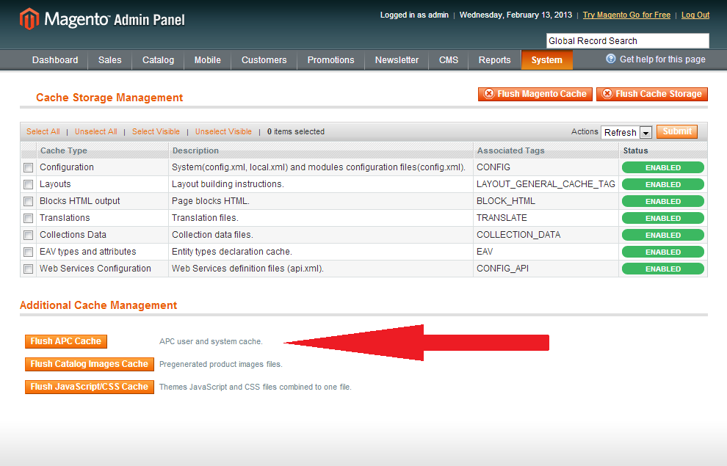Click the LAYOUT_GENERAL_CACHE_TAG cell

tap(546, 184)
